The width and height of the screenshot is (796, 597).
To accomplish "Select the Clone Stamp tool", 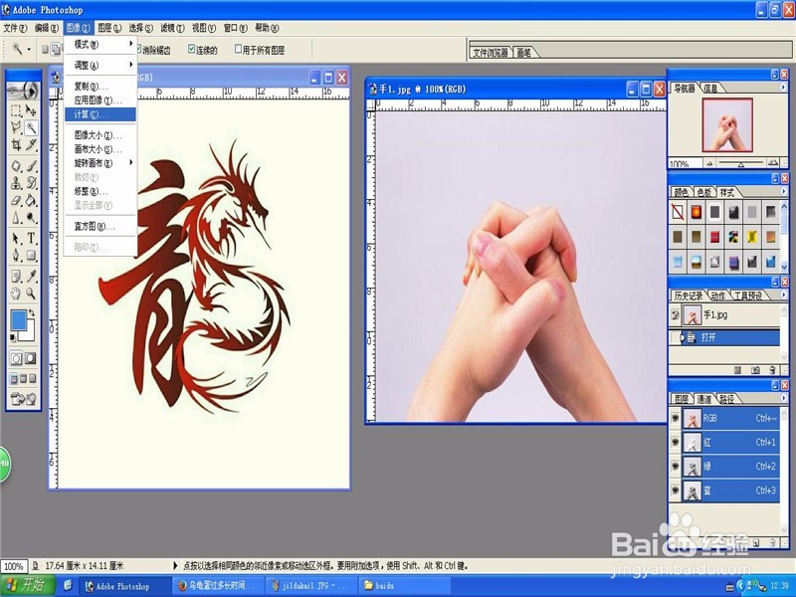I will pyautogui.click(x=16, y=183).
